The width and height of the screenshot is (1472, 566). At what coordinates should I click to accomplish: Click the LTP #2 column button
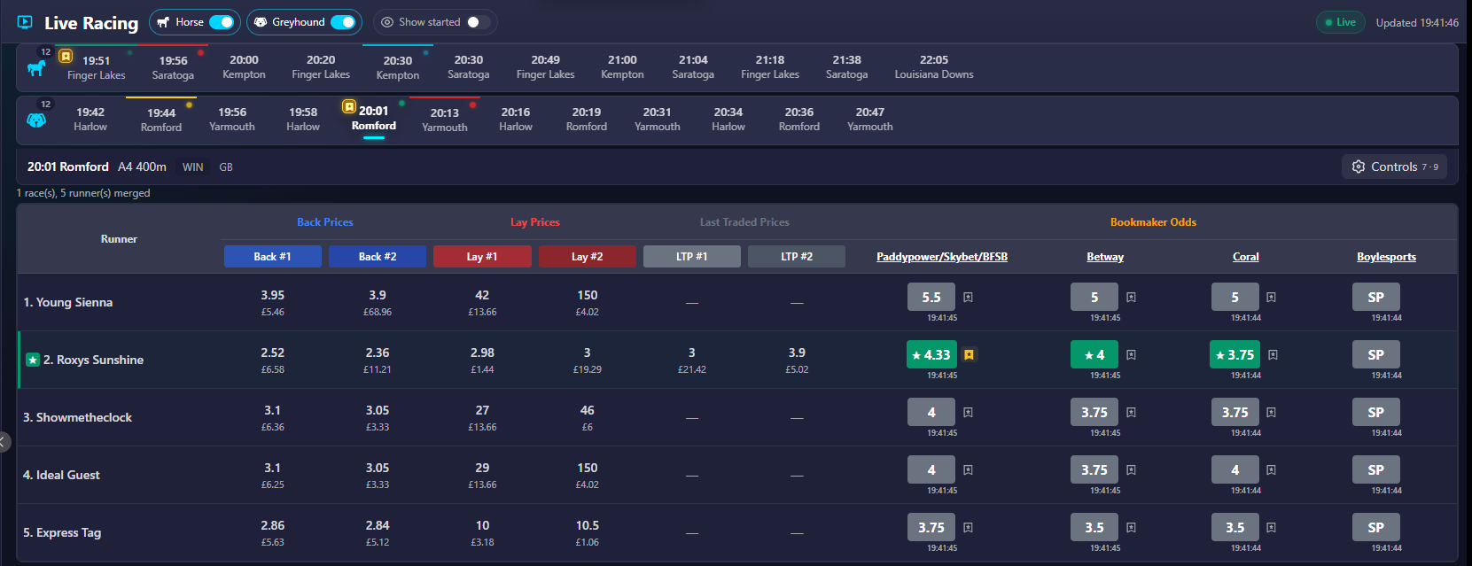[797, 256]
